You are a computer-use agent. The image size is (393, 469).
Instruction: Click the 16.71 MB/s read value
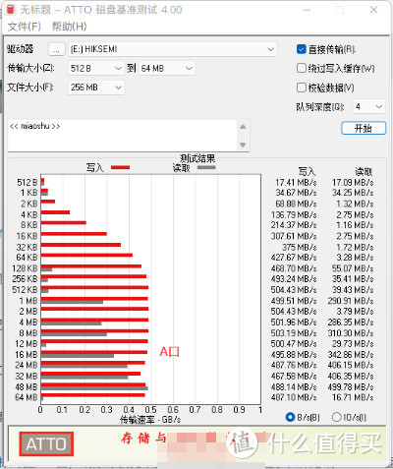[353, 397]
